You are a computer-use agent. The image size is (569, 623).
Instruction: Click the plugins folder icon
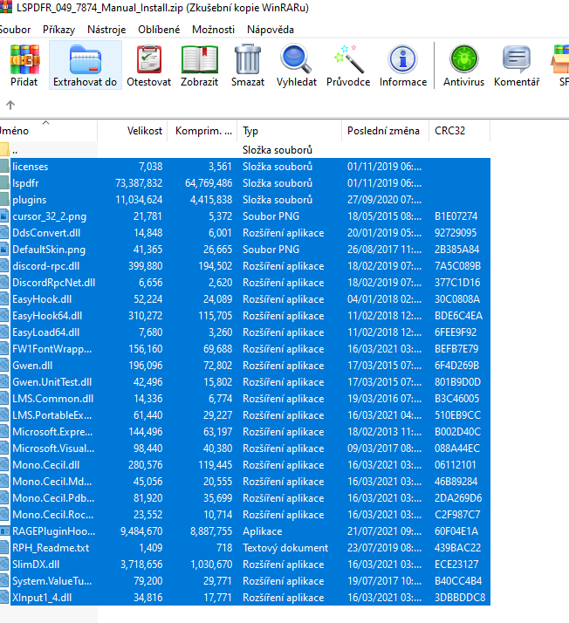click(4, 200)
